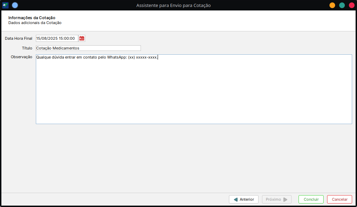Viewport: 357px width, 207px height.
Task: Close window with the red circle button
Action: 351,5
